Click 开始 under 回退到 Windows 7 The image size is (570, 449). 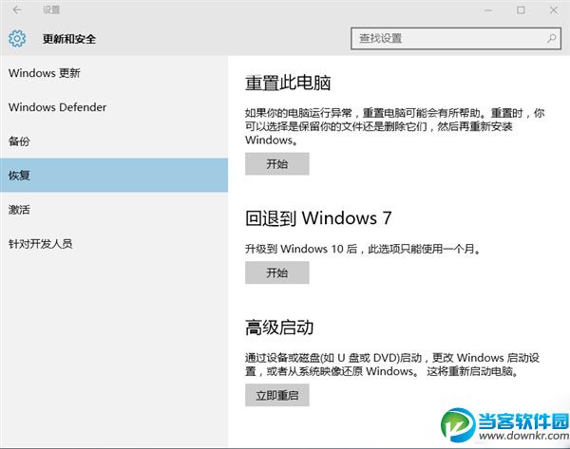(x=277, y=272)
